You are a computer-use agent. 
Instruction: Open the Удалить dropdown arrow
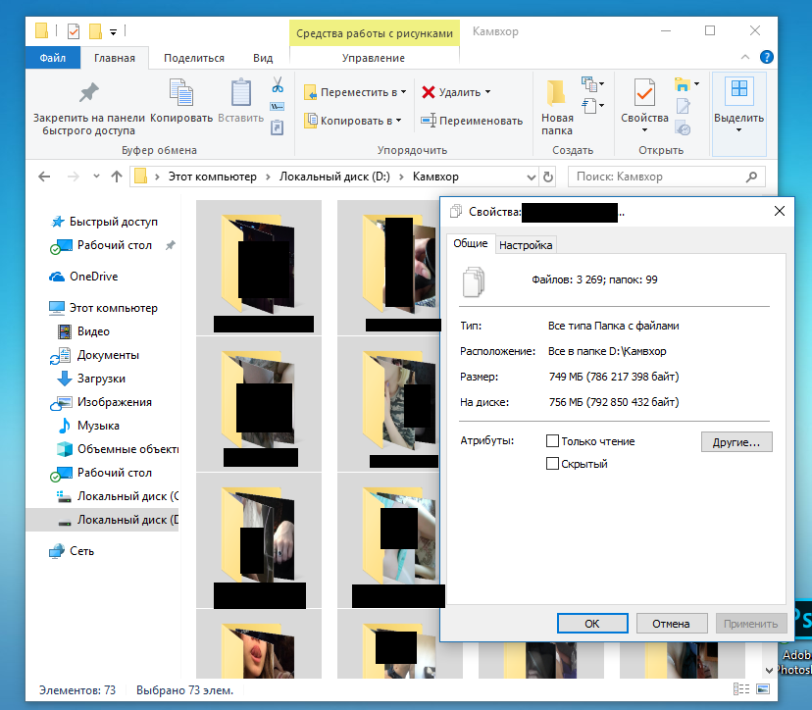pyautogui.click(x=487, y=92)
